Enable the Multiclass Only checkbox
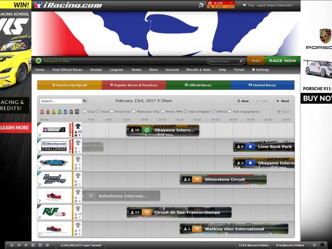The width and height of the screenshot is (332, 249). [134, 111]
